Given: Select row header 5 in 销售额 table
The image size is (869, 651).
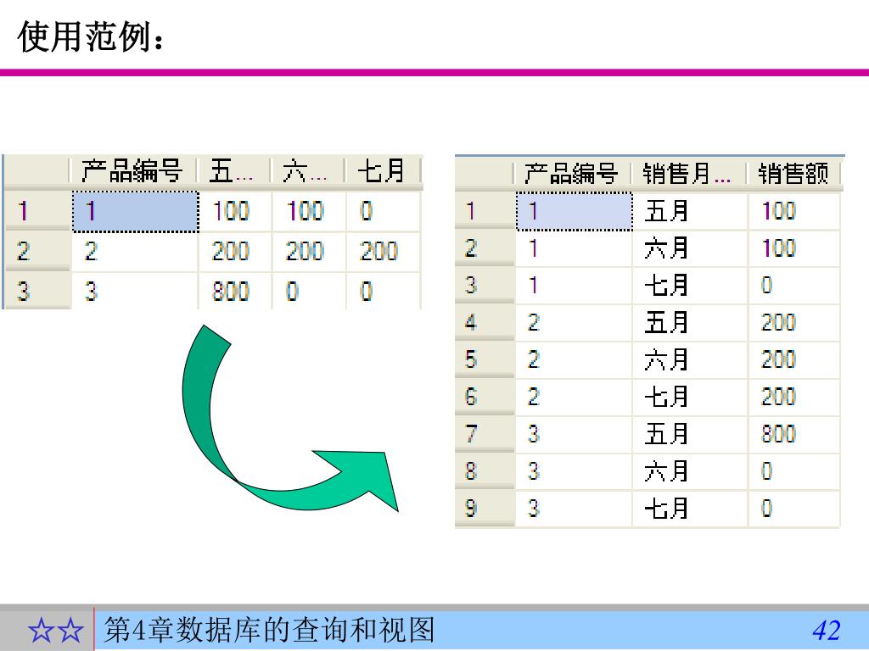Looking at the screenshot, I should [x=485, y=359].
